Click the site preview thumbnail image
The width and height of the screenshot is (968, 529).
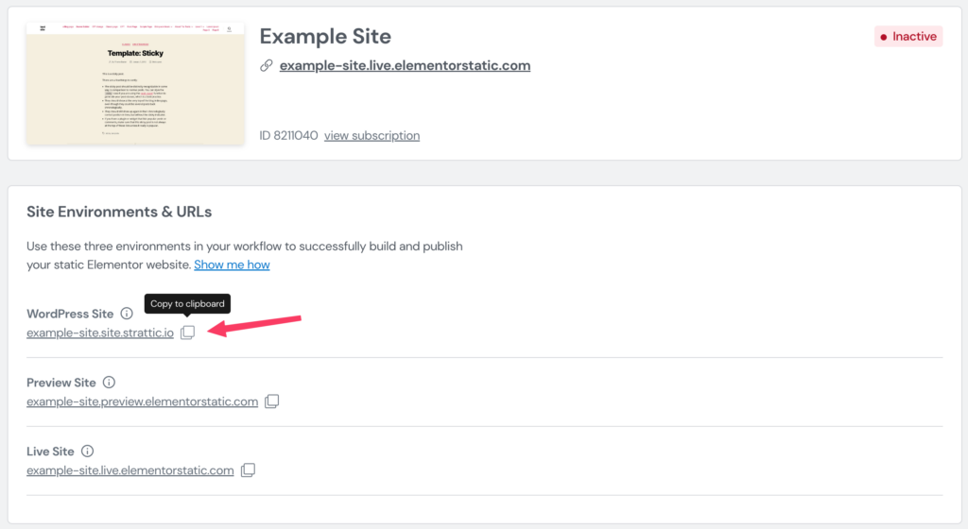135,83
